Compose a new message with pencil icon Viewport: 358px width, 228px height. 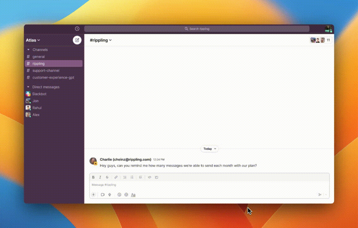coord(77,40)
